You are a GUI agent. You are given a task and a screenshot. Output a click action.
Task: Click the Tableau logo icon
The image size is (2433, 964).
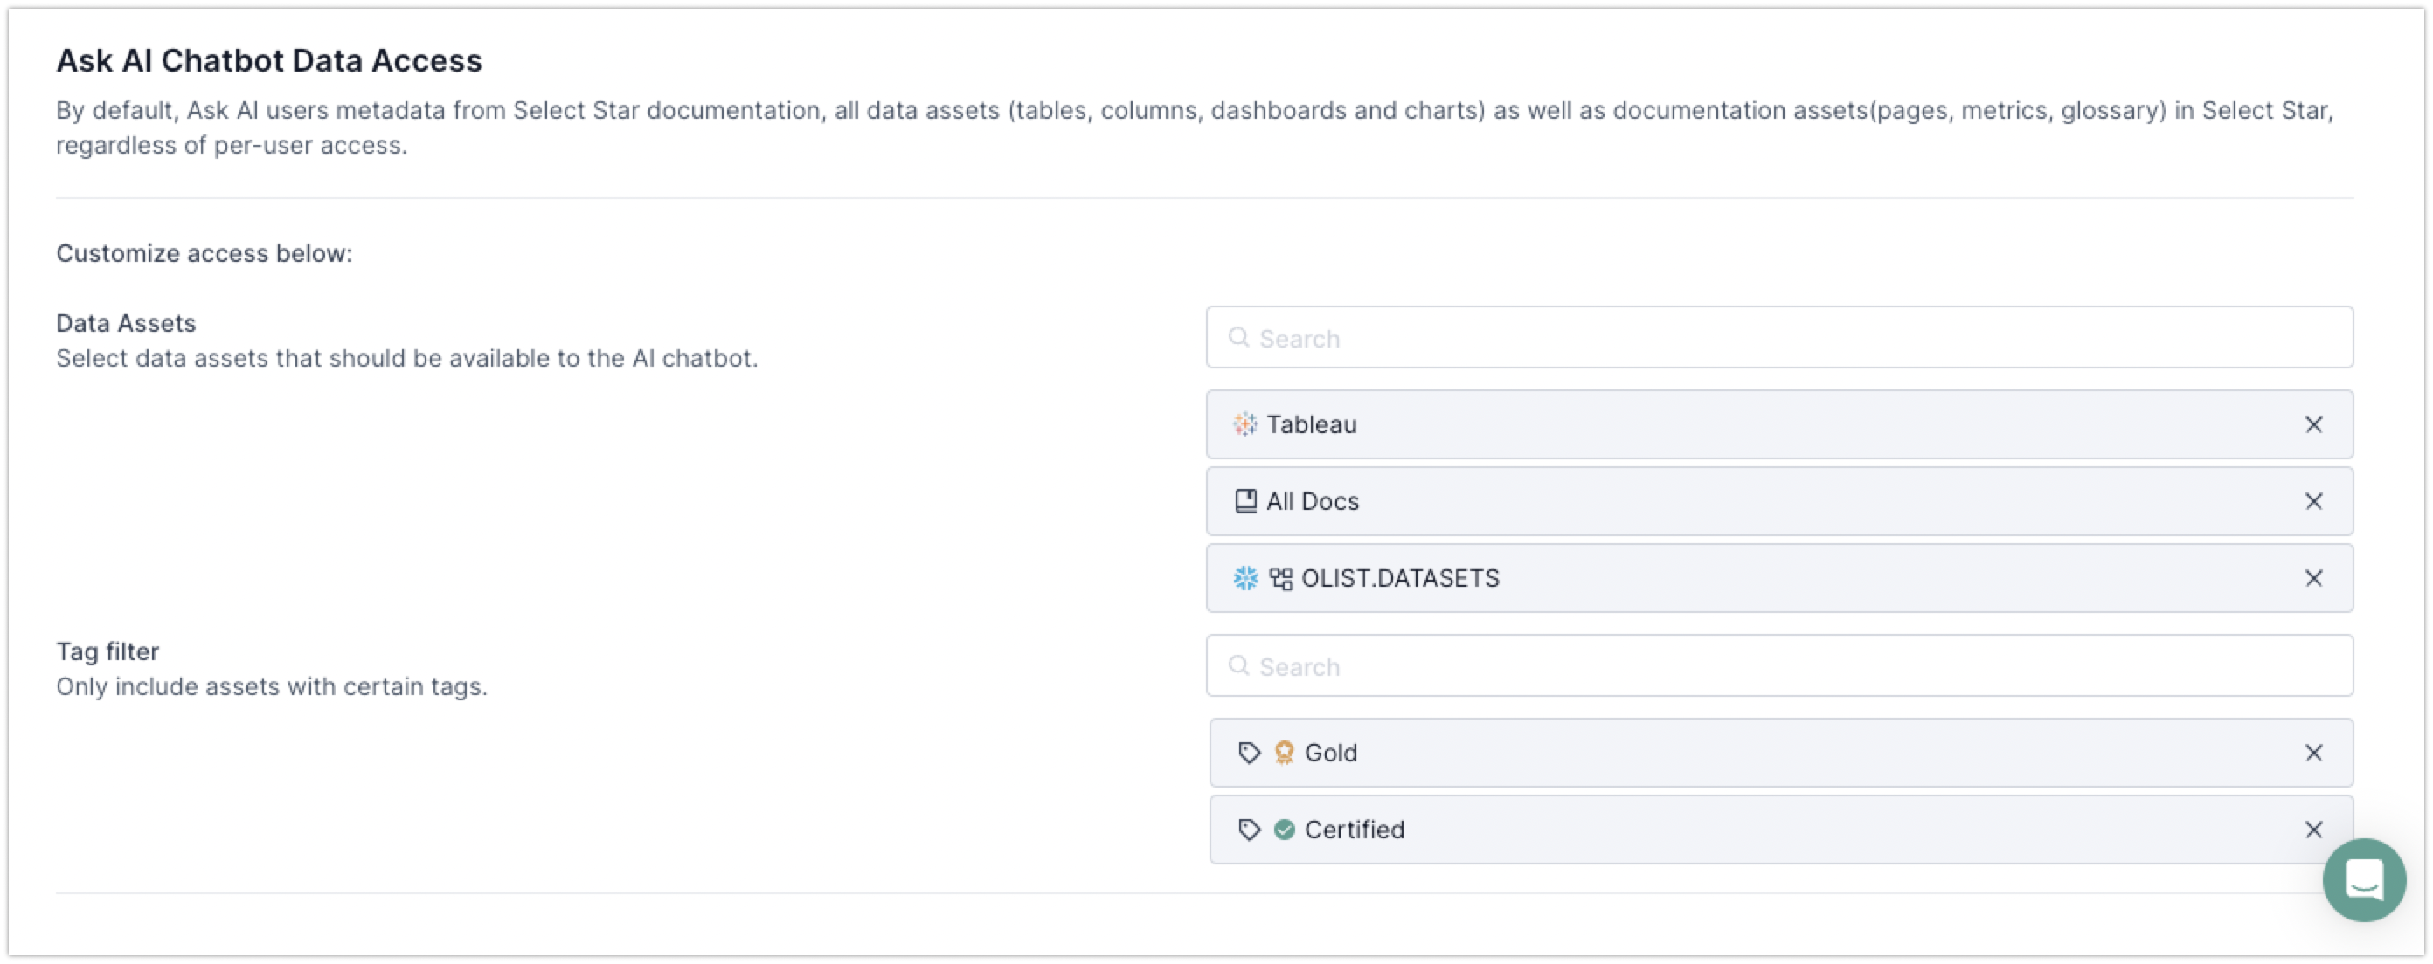1244,424
